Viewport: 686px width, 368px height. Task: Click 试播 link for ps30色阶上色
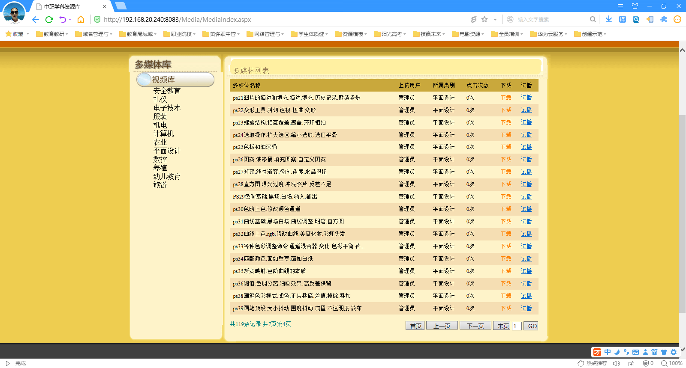(526, 209)
